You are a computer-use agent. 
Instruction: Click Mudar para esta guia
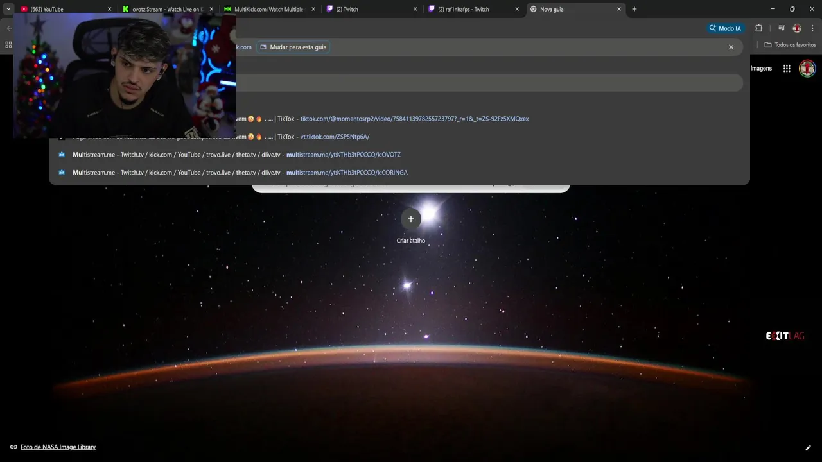click(293, 47)
